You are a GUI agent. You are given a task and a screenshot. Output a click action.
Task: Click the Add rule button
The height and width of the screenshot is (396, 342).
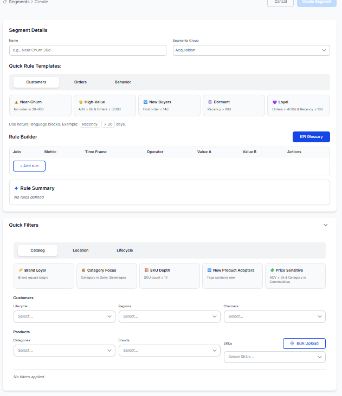(x=29, y=166)
